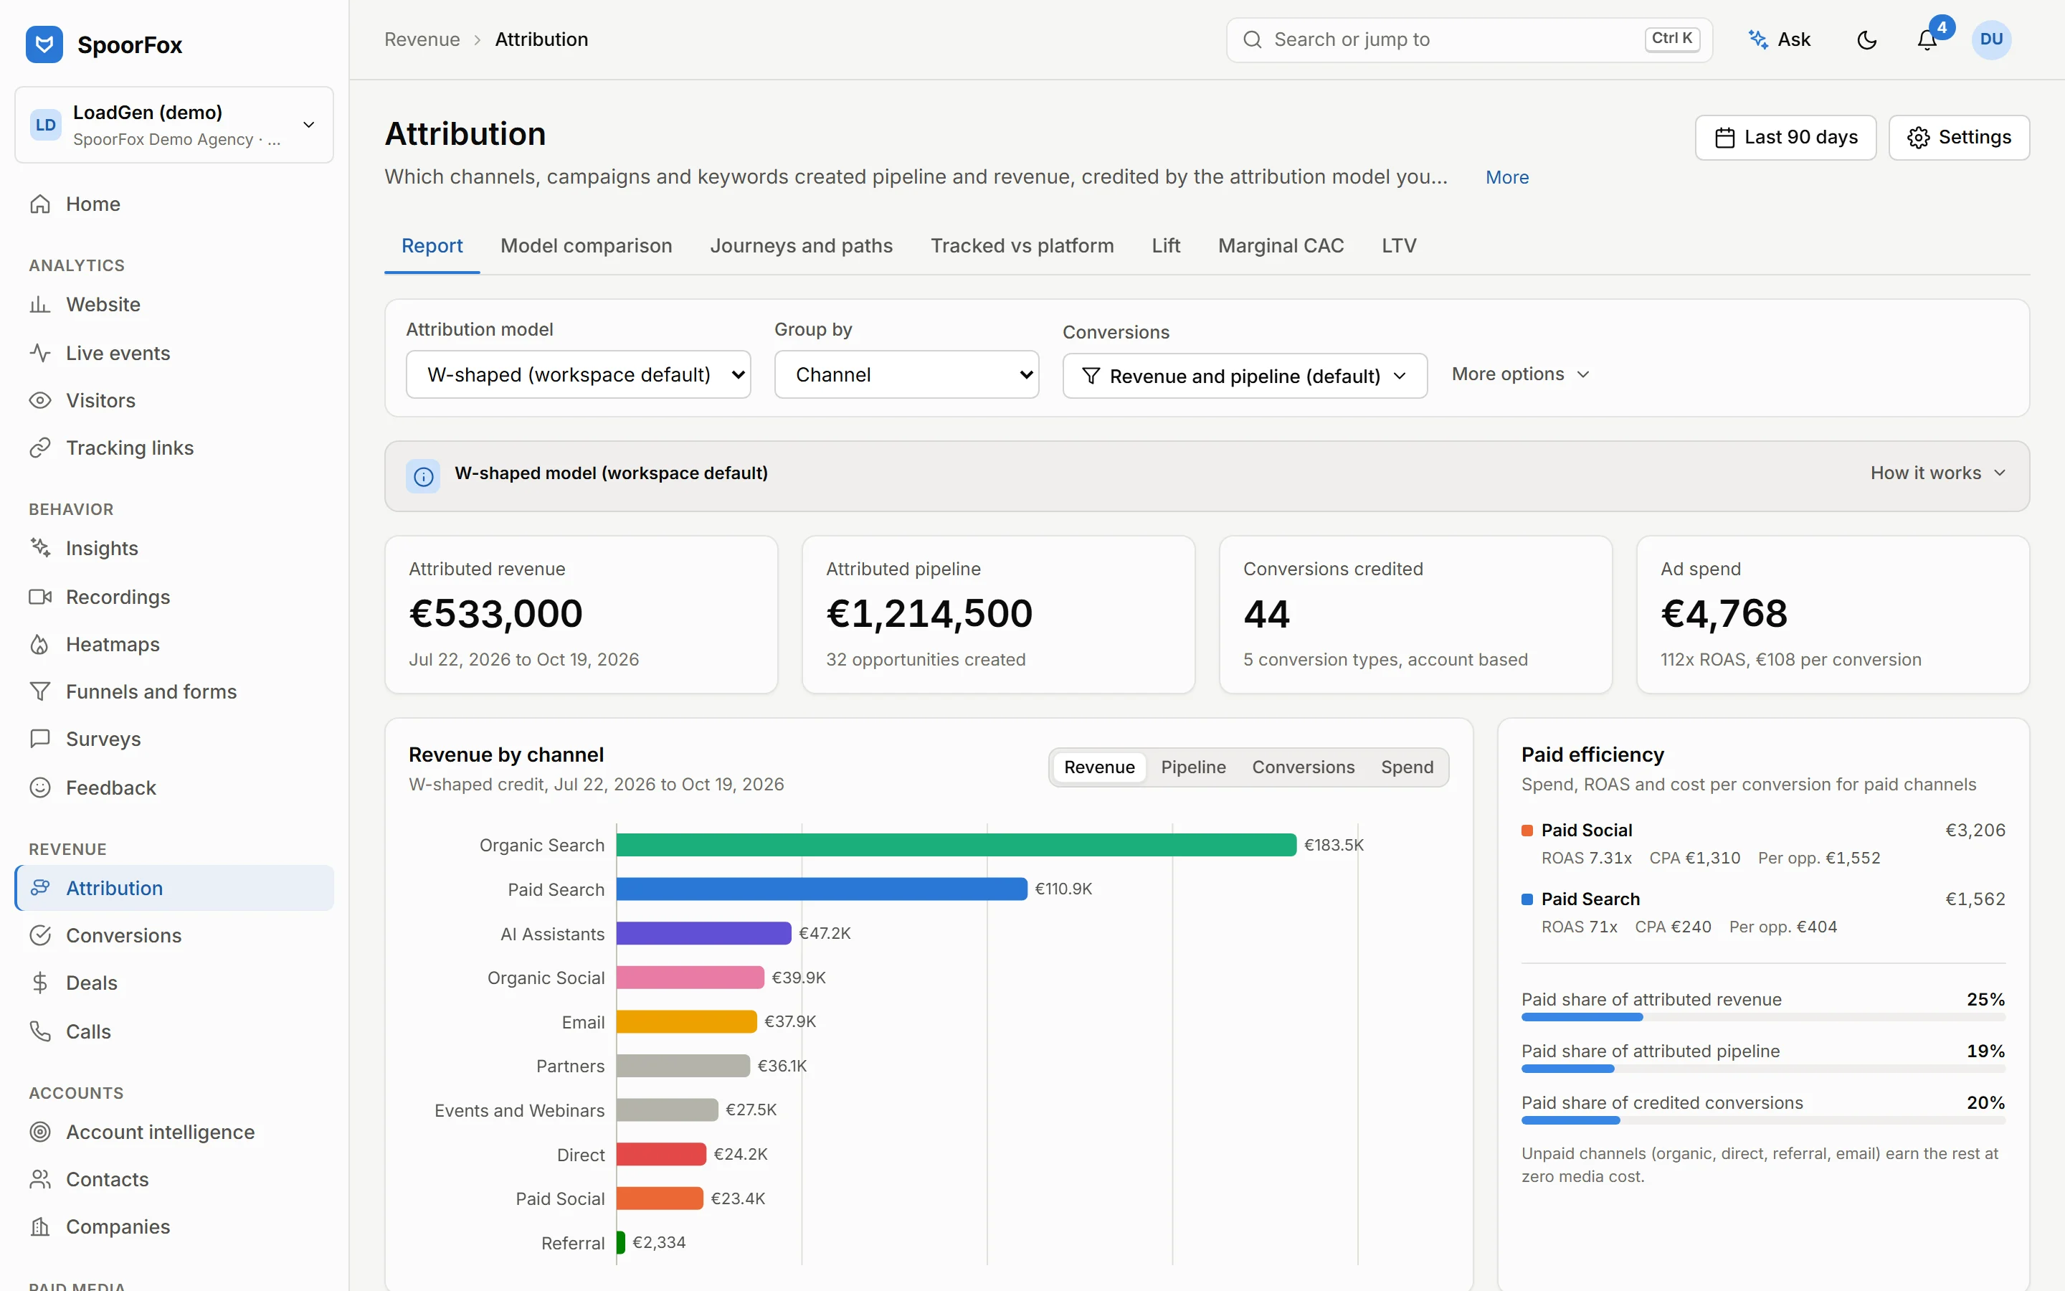Switch to the Journeys and paths tab
The image size is (2065, 1291).
[x=801, y=246]
